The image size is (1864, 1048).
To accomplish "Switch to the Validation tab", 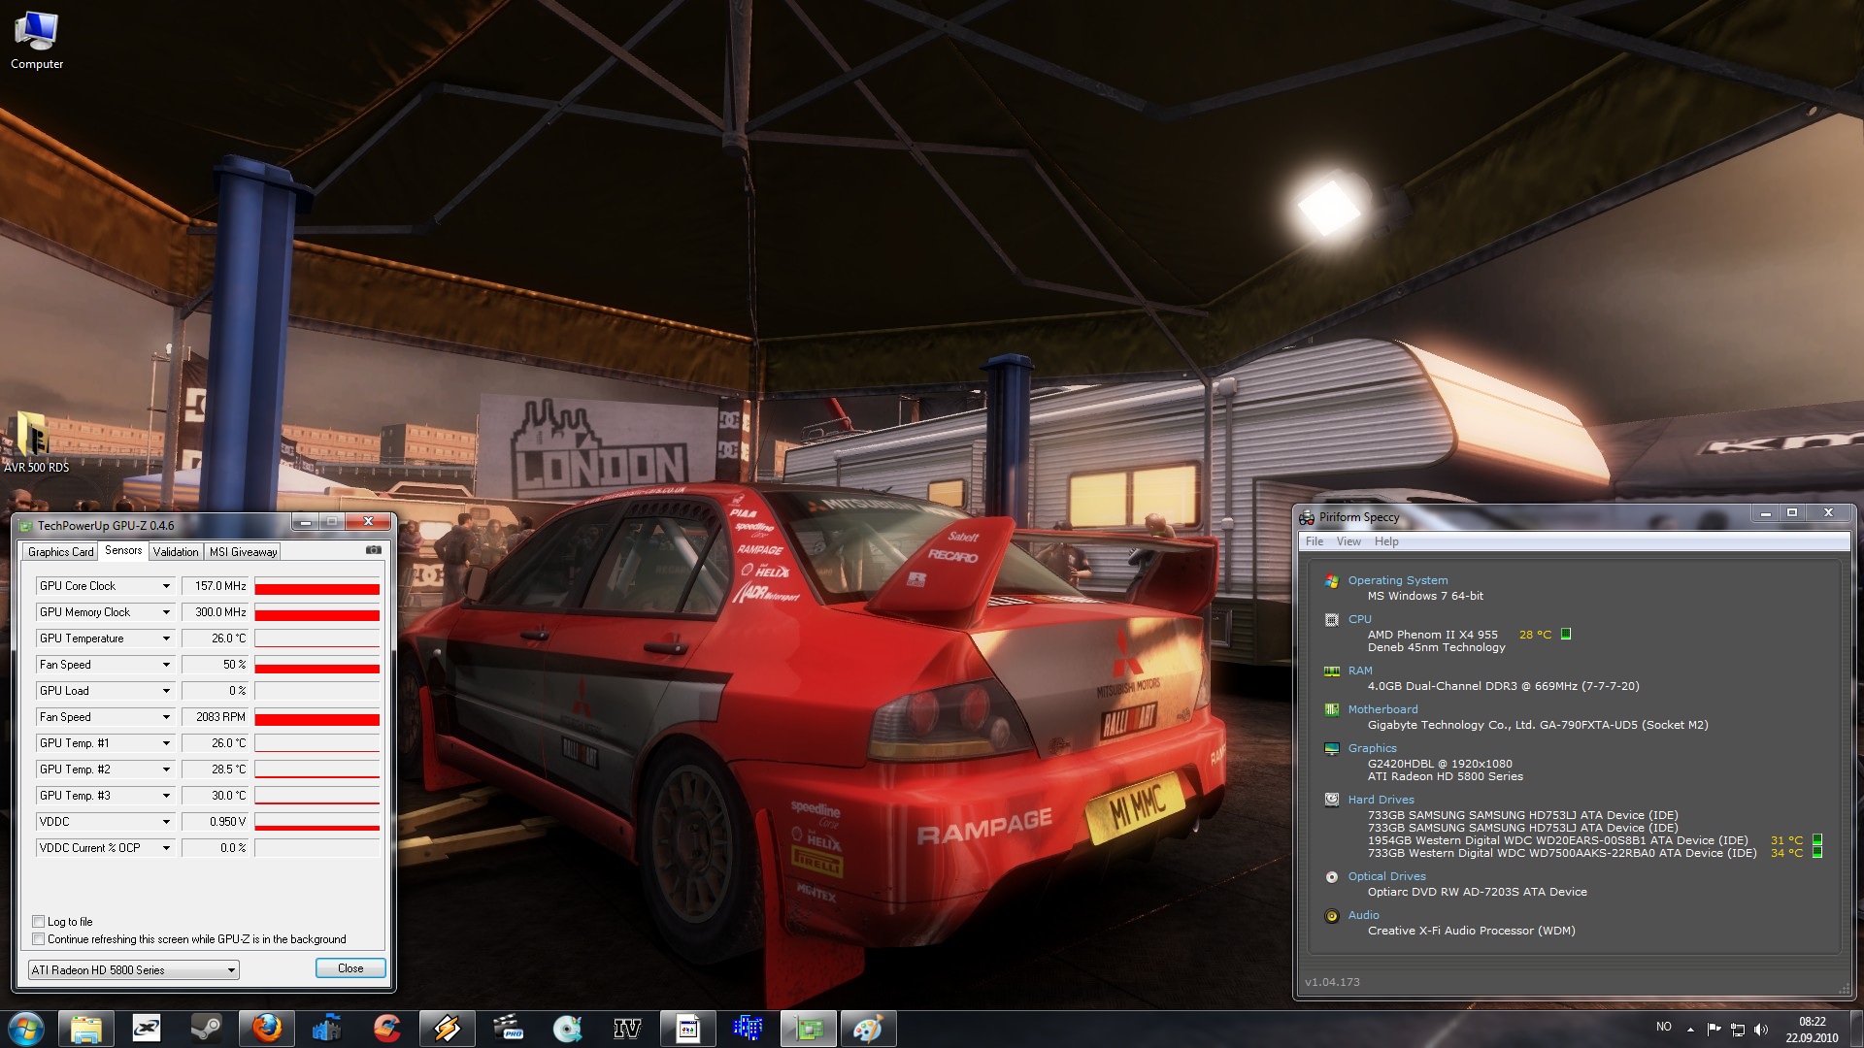I will click(176, 552).
